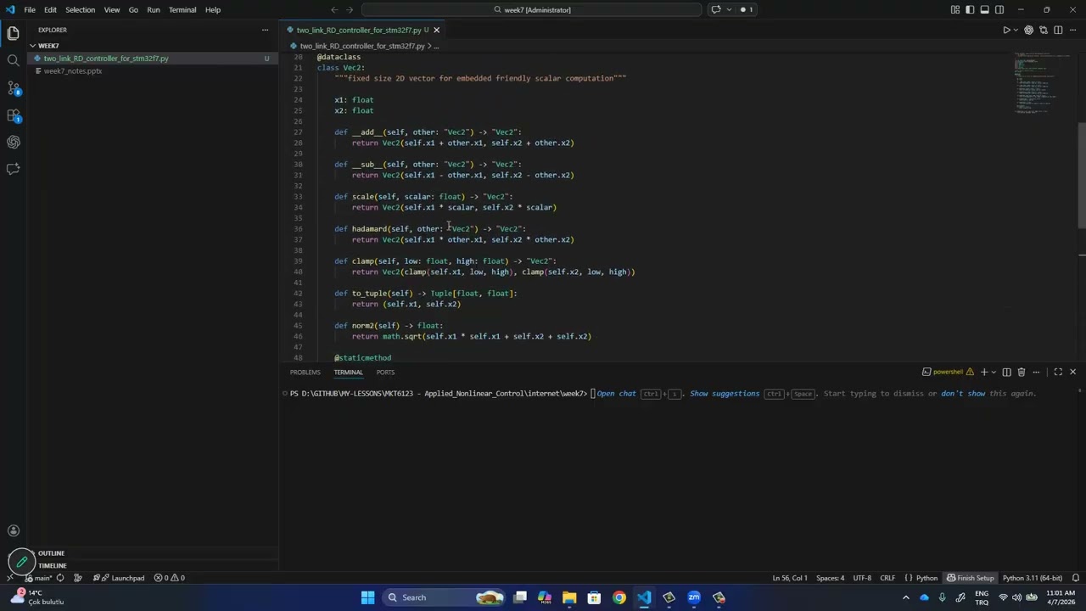The height and width of the screenshot is (611, 1086).
Task: Create a new terminal with plus icon
Action: tap(984, 373)
